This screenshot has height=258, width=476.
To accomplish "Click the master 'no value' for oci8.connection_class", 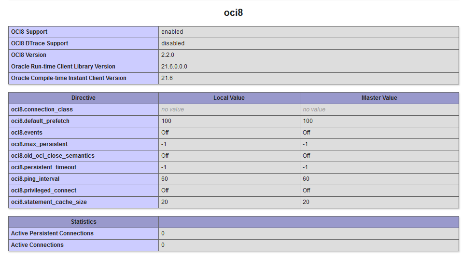I will pyautogui.click(x=314, y=109).
